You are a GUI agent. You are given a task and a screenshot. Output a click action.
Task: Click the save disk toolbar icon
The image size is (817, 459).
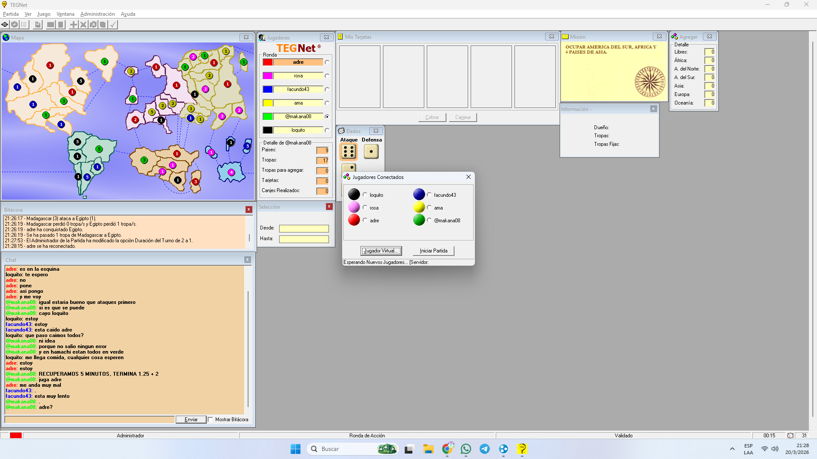(38, 25)
